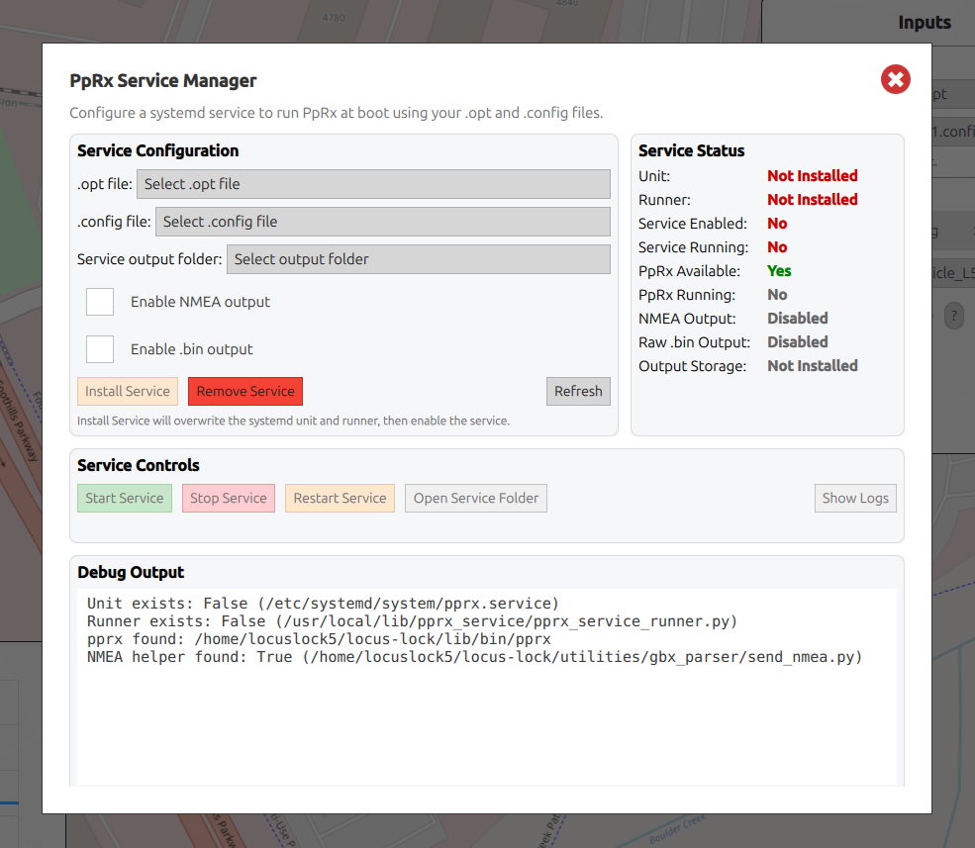Click the Install Service button
975x848 pixels.
click(128, 391)
